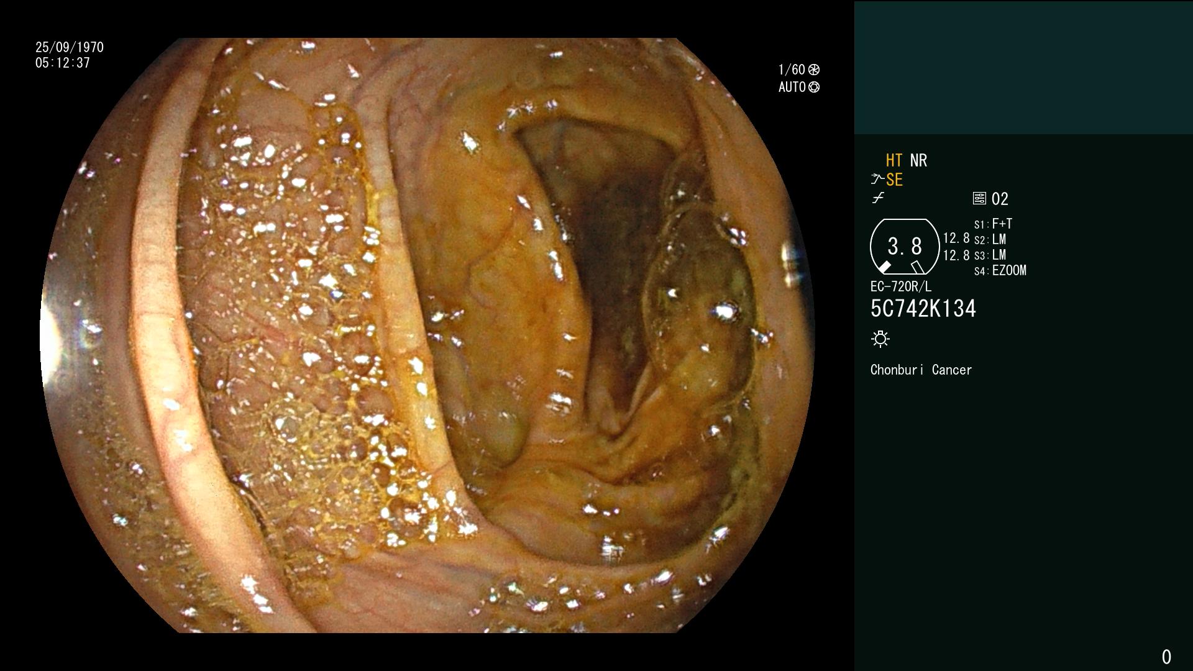
Task: Click the image counter 0
Action: click(x=1166, y=657)
